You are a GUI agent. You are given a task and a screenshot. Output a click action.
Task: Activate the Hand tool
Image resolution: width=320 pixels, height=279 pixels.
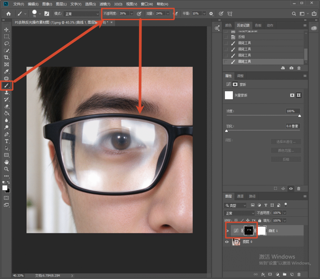point(6,162)
